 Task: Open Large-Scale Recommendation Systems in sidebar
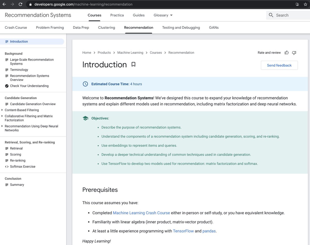32,62
